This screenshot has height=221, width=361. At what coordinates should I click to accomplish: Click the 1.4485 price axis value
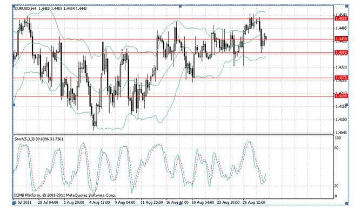341,28
